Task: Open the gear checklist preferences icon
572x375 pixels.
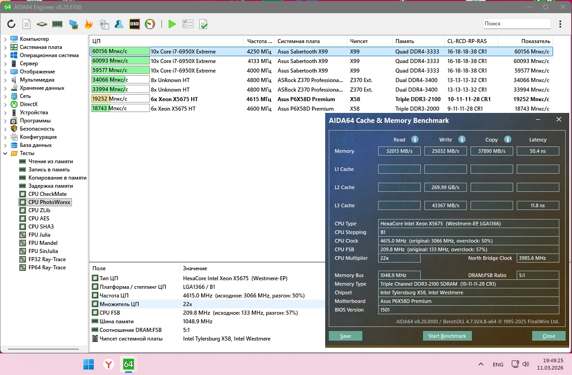Action: [x=104, y=24]
